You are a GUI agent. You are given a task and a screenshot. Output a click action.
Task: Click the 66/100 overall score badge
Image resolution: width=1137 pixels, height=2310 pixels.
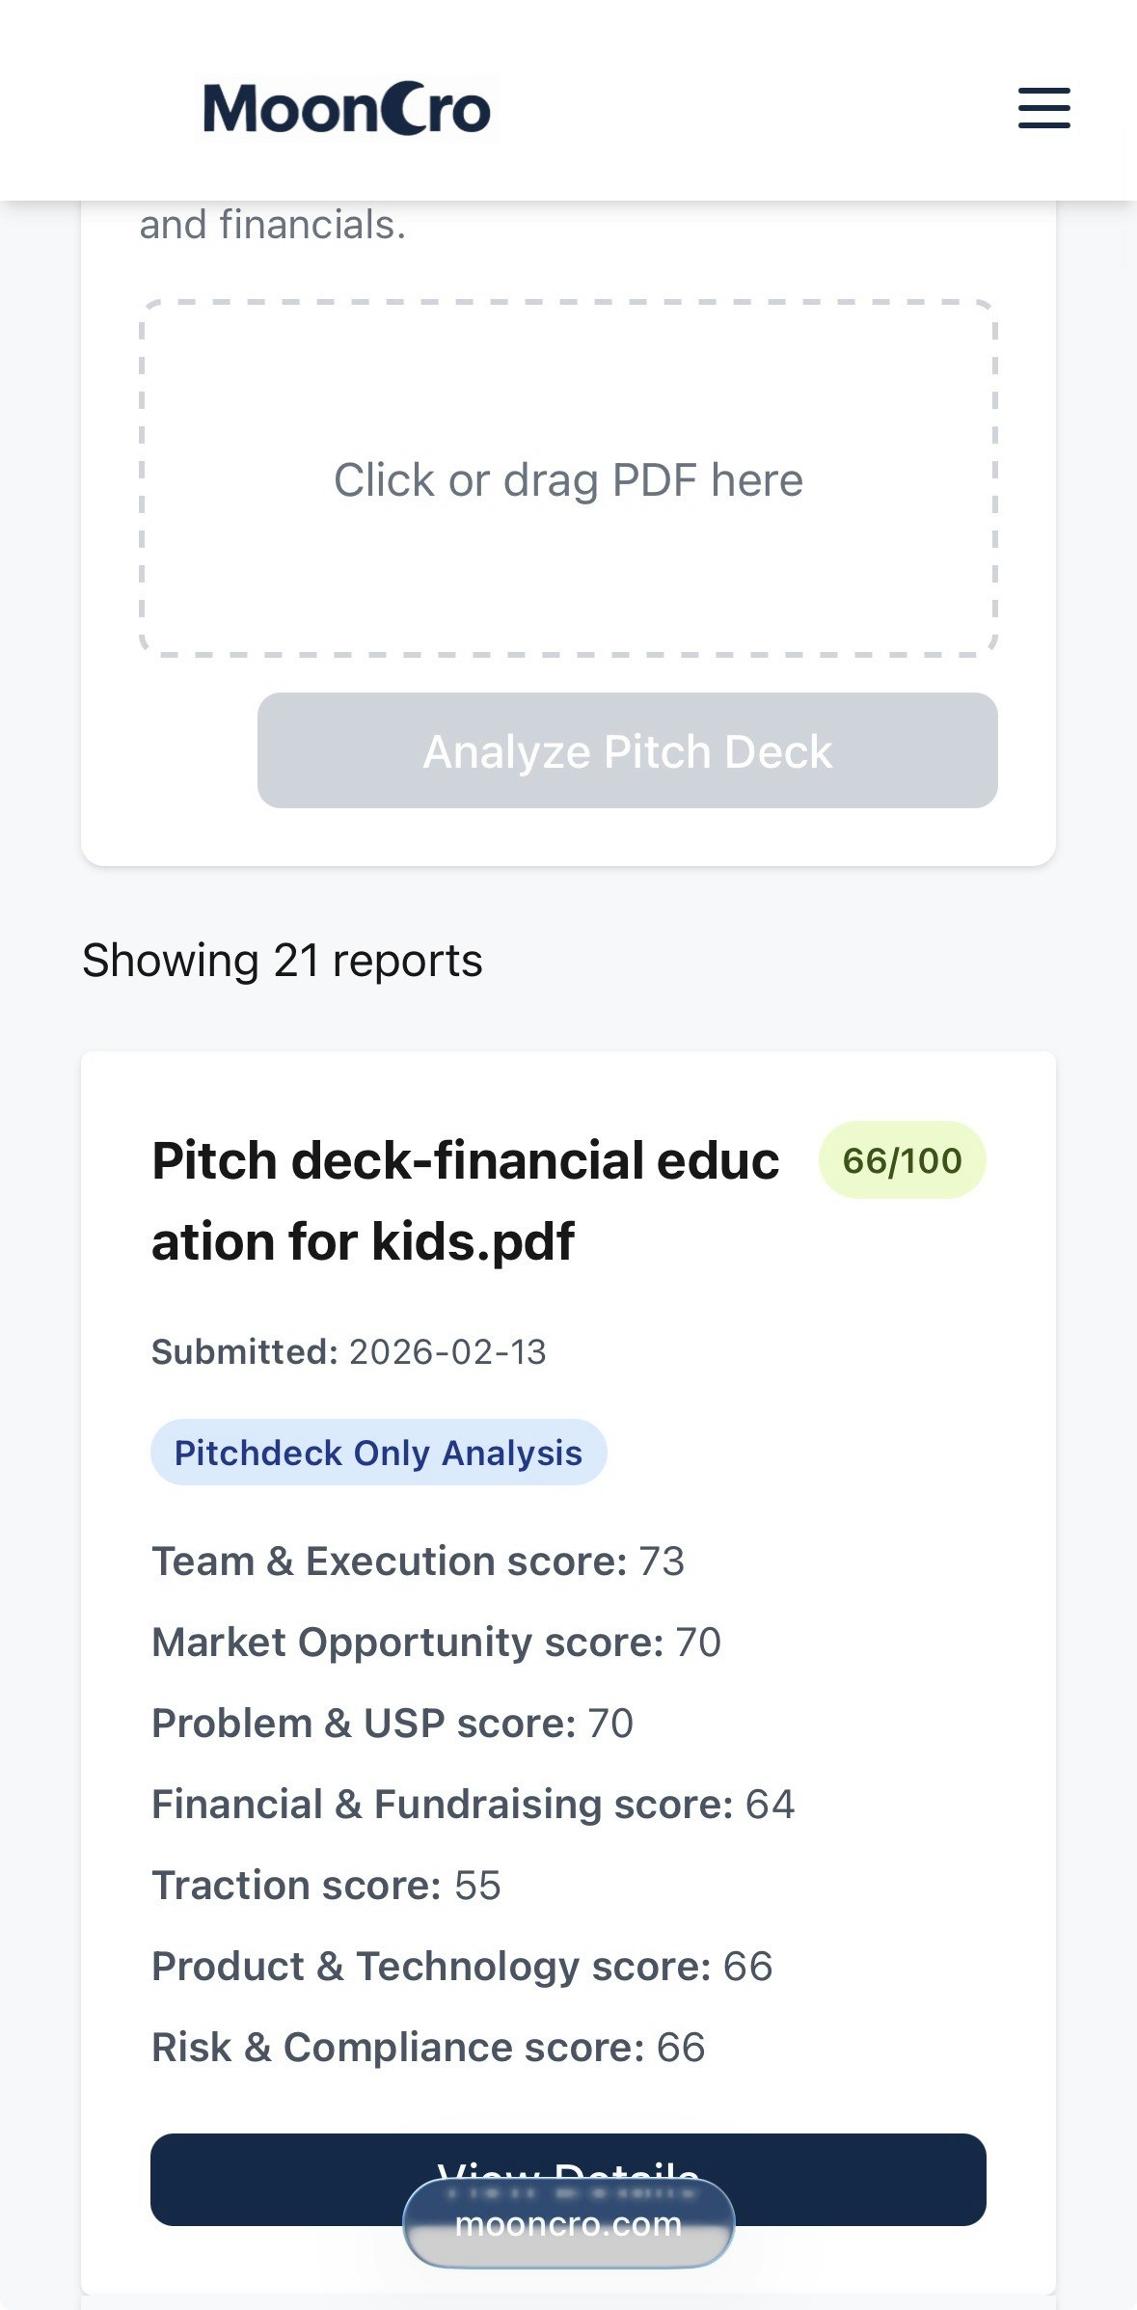click(902, 1160)
